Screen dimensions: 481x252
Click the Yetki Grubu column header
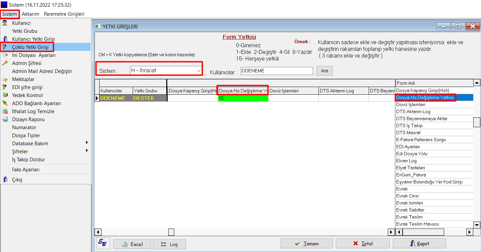tap(150, 91)
